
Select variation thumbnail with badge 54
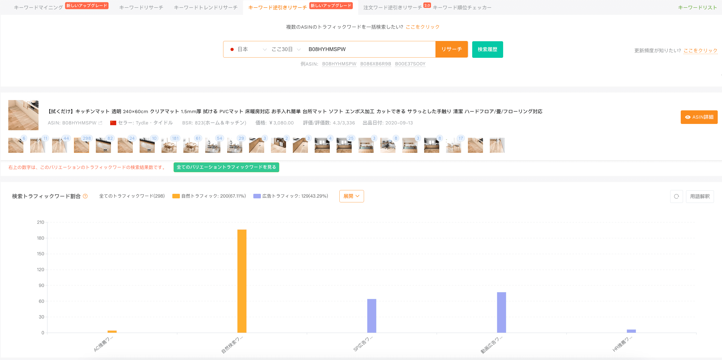coord(213,145)
